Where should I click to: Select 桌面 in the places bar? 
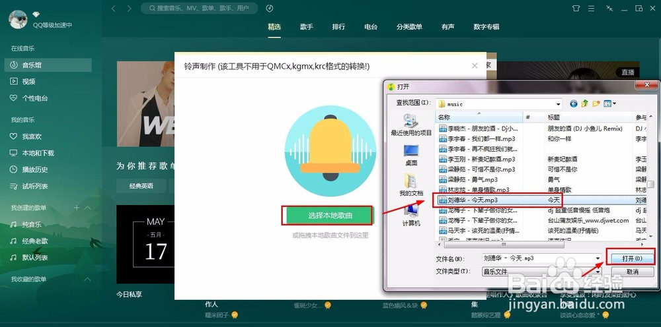pyautogui.click(x=411, y=155)
